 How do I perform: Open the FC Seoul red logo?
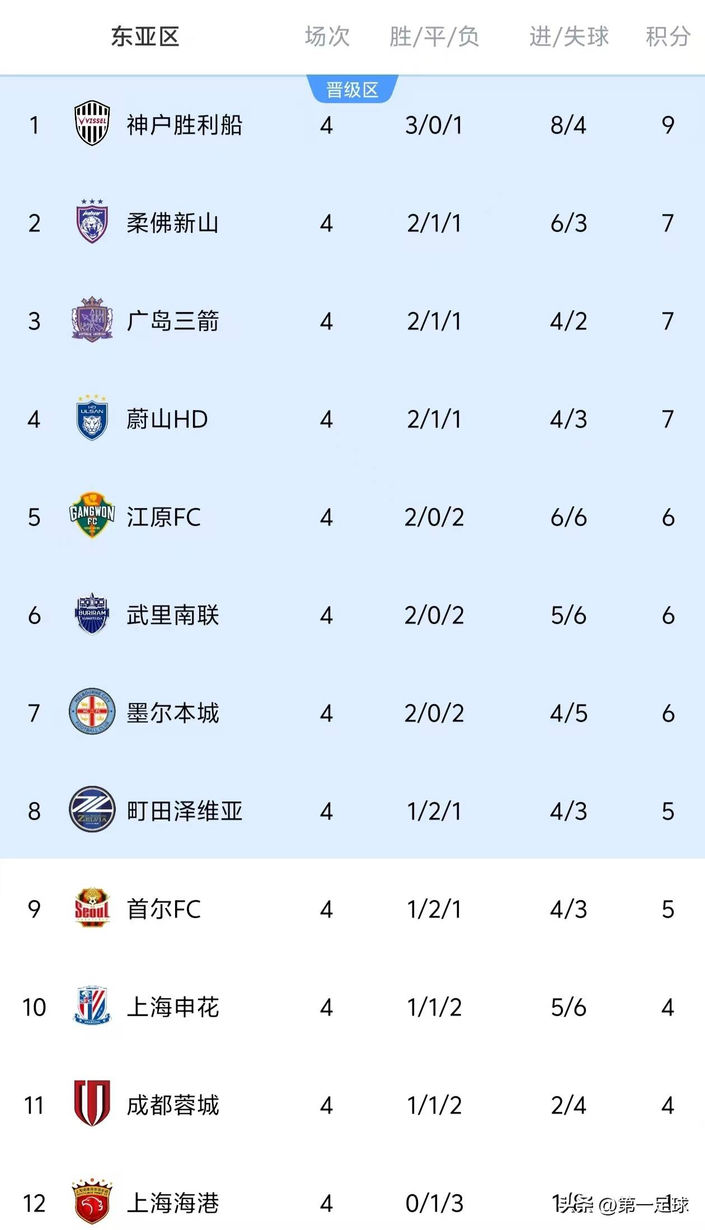pos(92,908)
